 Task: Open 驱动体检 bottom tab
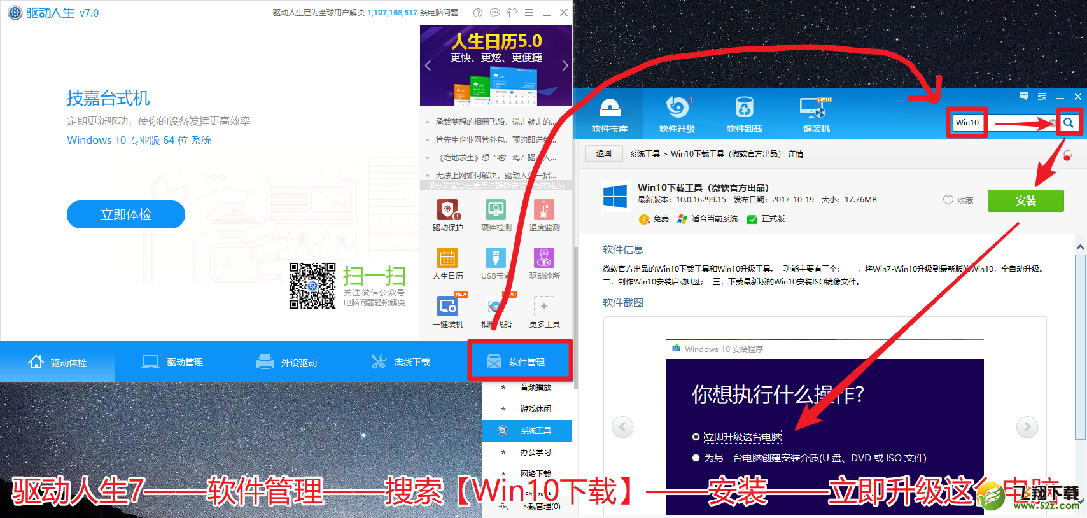pyautogui.click(x=57, y=362)
